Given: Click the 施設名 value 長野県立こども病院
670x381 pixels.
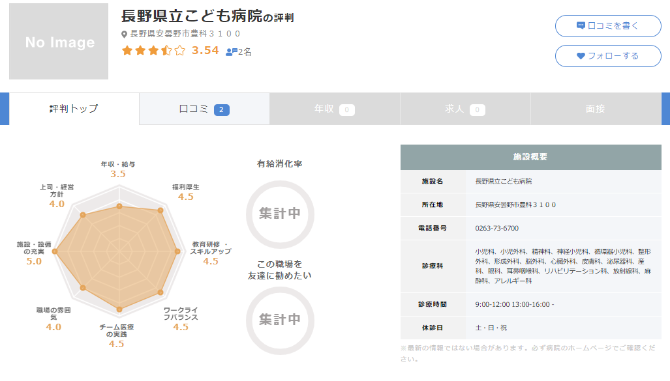Looking at the screenshot, I should [x=504, y=181].
